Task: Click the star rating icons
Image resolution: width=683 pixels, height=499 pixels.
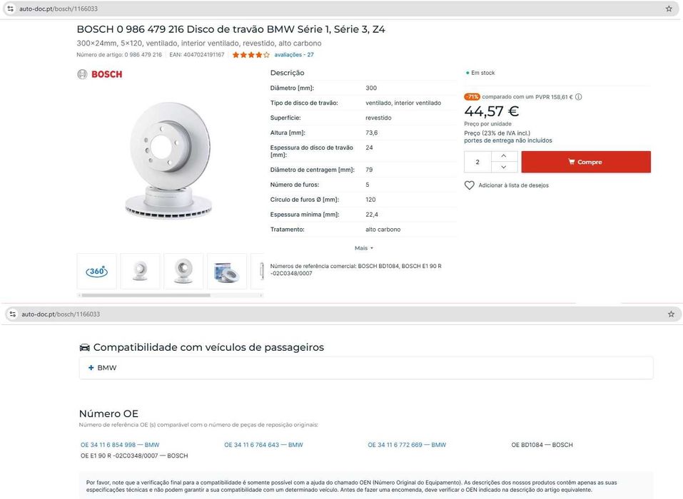Action: click(251, 55)
